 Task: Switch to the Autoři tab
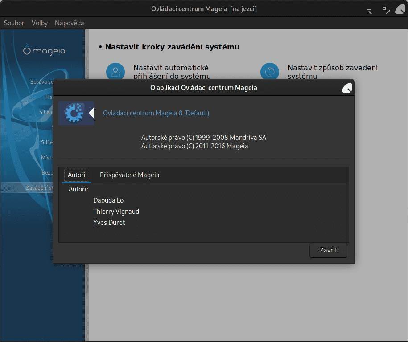[76, 175]
